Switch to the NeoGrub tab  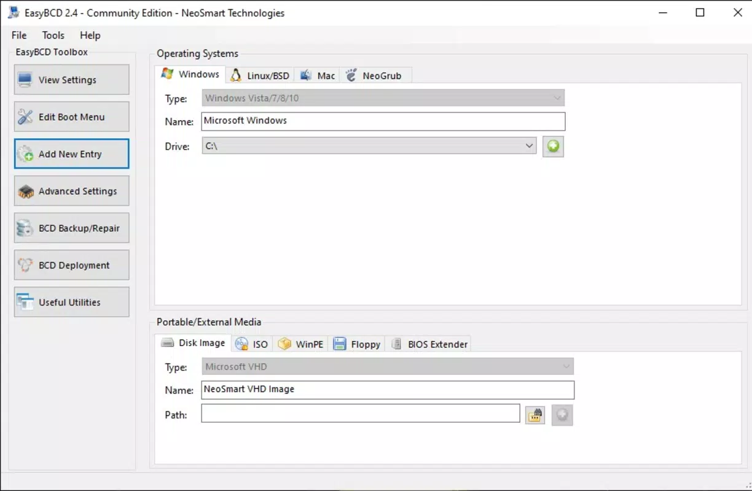click(x=375, y=75)
